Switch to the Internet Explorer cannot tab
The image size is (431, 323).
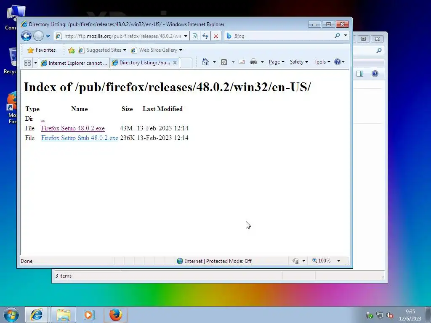[74, 63]
